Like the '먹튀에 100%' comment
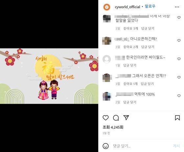 [179, 96]
